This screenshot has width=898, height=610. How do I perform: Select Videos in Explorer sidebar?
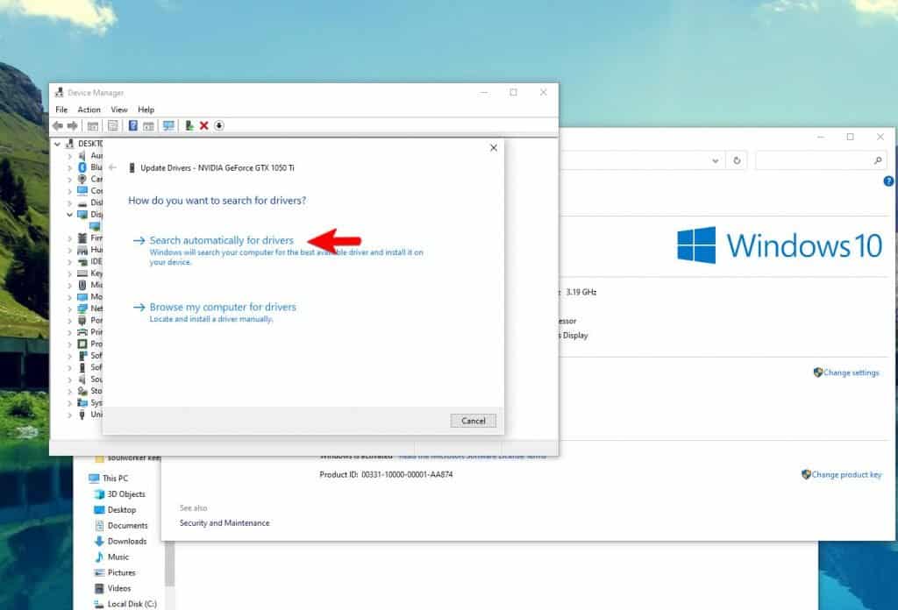pos(118,588)
